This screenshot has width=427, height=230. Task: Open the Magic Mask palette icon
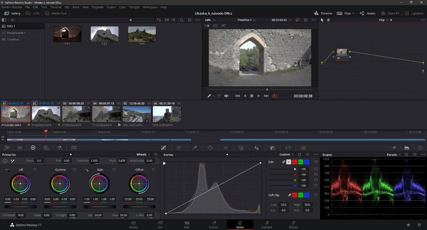pos(241,148)
